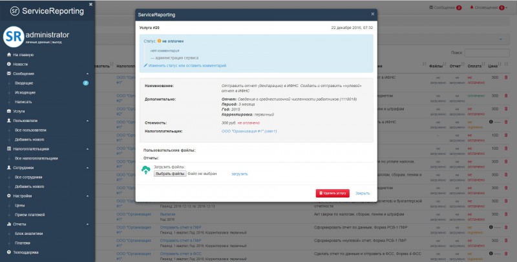517x262 pixels.
Task: Open Все пользователи list
Action: [x=30, y=130]
